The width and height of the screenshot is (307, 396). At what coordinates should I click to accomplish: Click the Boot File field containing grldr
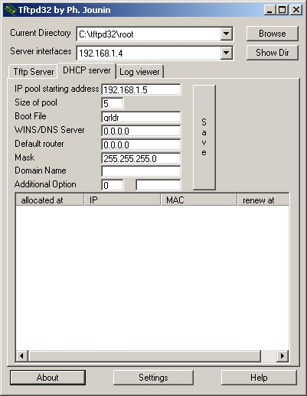141,117
